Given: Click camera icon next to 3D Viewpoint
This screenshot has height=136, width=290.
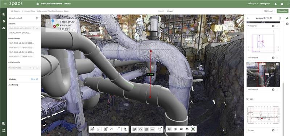Looking at the screenshot, I should (x=273, y=89).
